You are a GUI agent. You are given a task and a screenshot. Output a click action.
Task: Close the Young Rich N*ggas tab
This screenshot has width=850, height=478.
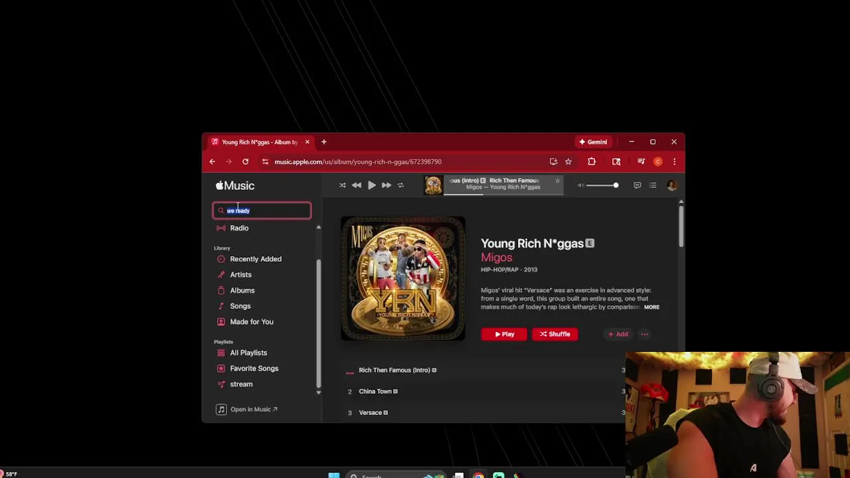click(307, 142)
